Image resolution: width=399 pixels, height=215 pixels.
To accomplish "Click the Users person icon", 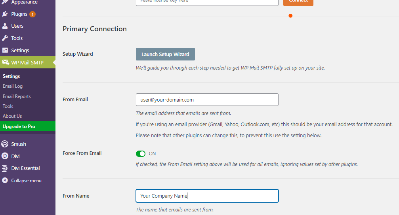I will pyautogui.click(x=5, y=26).
